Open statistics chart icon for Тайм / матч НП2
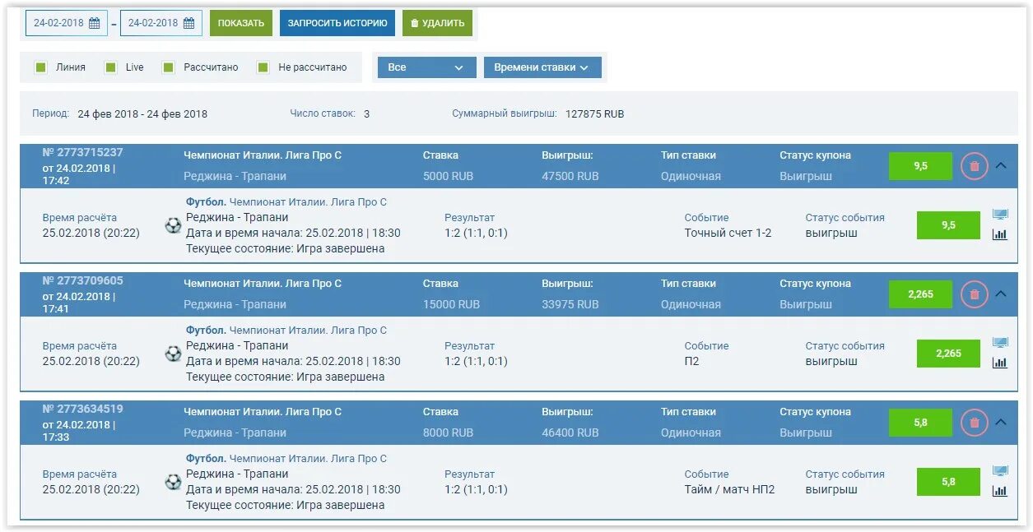Screen dimensions: 1033x532 [x=1000, y=491]
